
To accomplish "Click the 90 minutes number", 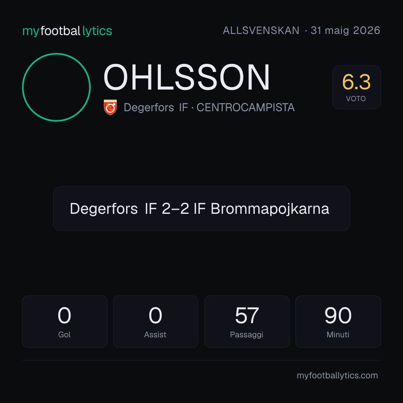I will (338, 315).
